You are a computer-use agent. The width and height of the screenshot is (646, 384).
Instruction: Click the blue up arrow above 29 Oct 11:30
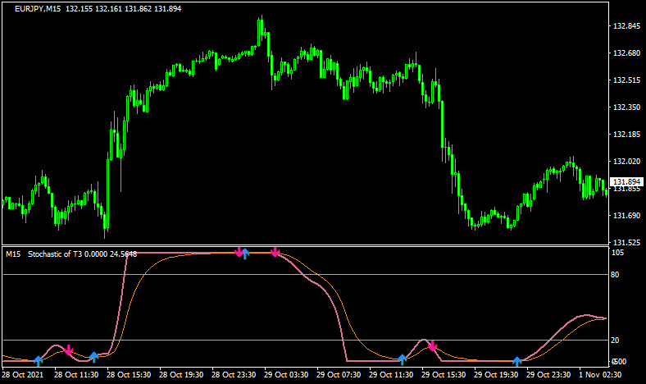[x=402, y=359]
